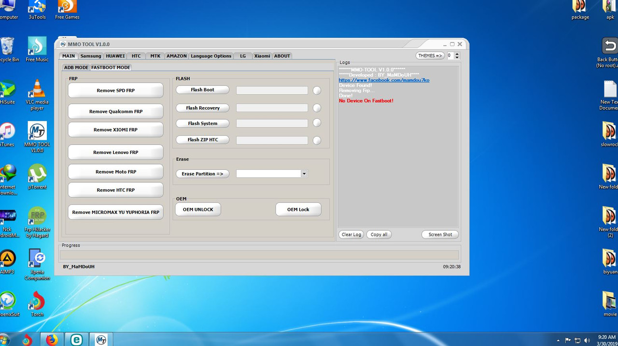Select the Flash ZIP HTC radio button
The width and height of the screenshot is (618, 346).
coord(317,140)
